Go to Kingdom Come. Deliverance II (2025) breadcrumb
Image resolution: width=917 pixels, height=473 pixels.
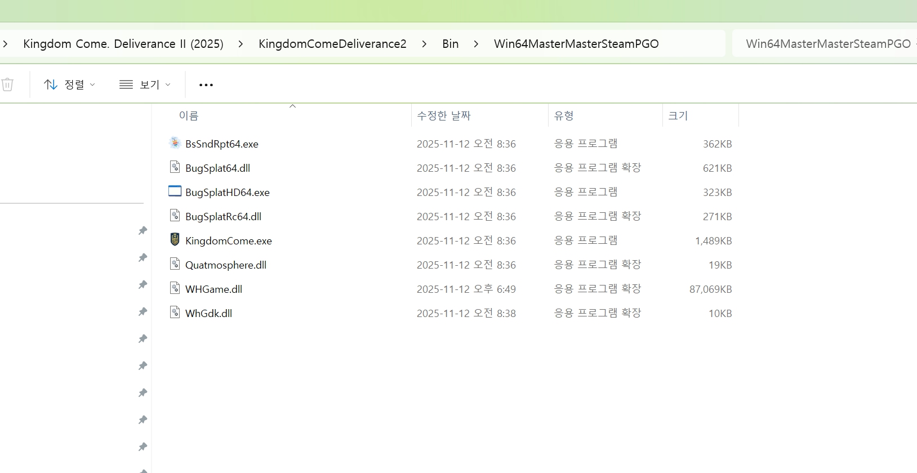[x=123, y=44]
